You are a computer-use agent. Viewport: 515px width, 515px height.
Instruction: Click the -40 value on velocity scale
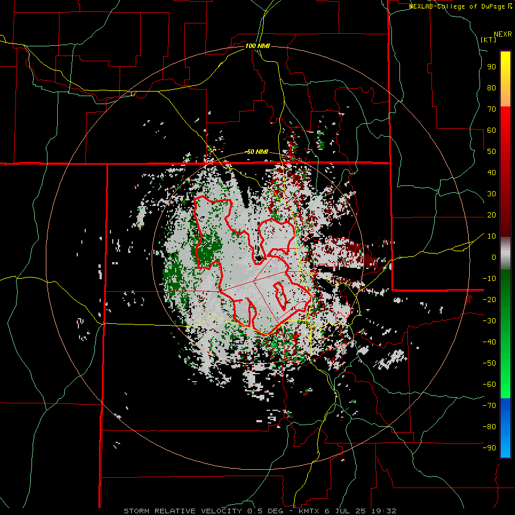(x=489, y=342)
